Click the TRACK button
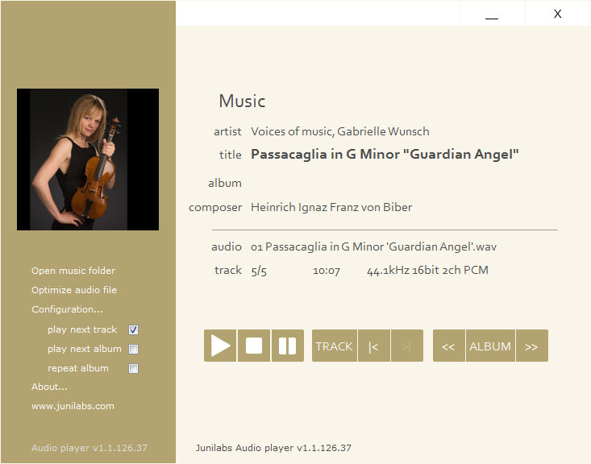The image size is (591, 464). click(335, 346)
